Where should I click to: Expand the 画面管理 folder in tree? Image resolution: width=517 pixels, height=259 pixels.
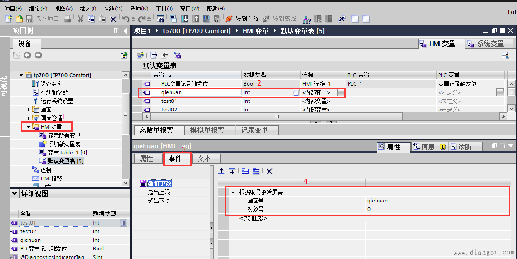pyautogui.click(x=29, y=118)
